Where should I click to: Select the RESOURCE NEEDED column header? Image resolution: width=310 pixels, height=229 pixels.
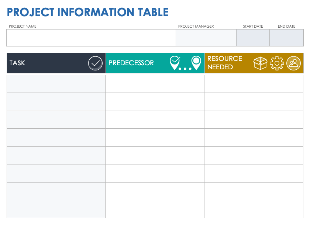(225, 63)
